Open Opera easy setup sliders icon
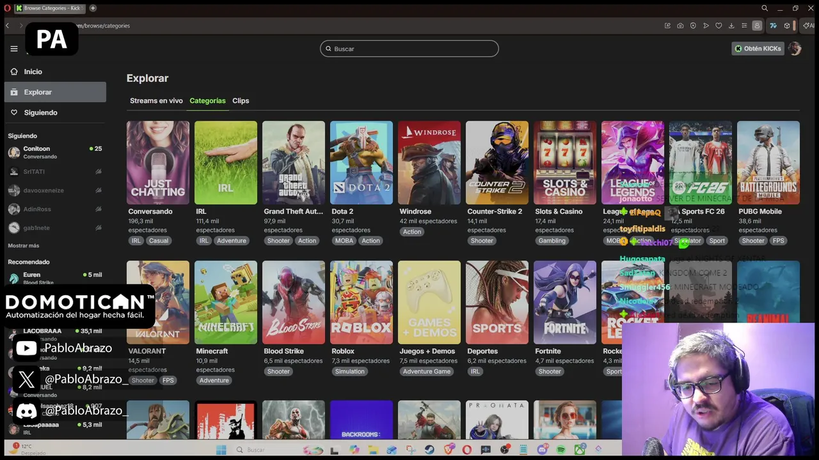The height and width of the screenshot is (460, 819). [744, 26]
